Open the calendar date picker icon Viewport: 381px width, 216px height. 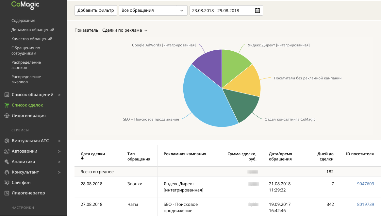pyautogui.click(x=257, y=10)
